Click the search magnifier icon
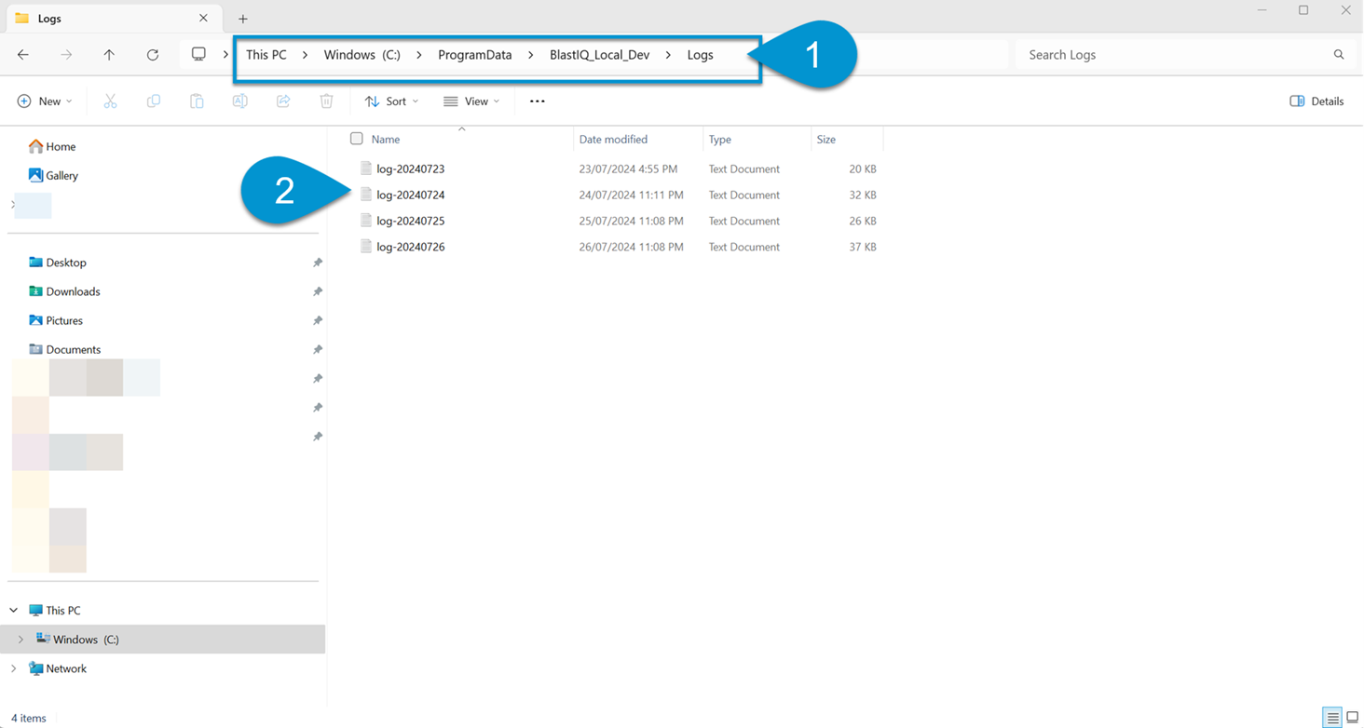1364x728 pixels. pyautogui.click(x=1339, y=55)
